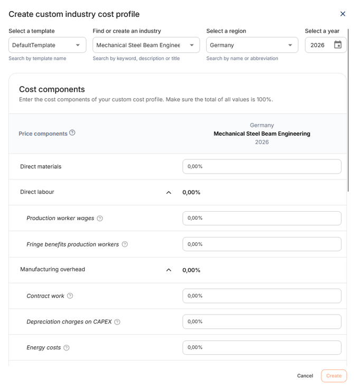This screenshot has width=354, height=389.
Task: Click the year field showing 2026
Action: pos(325,45)
